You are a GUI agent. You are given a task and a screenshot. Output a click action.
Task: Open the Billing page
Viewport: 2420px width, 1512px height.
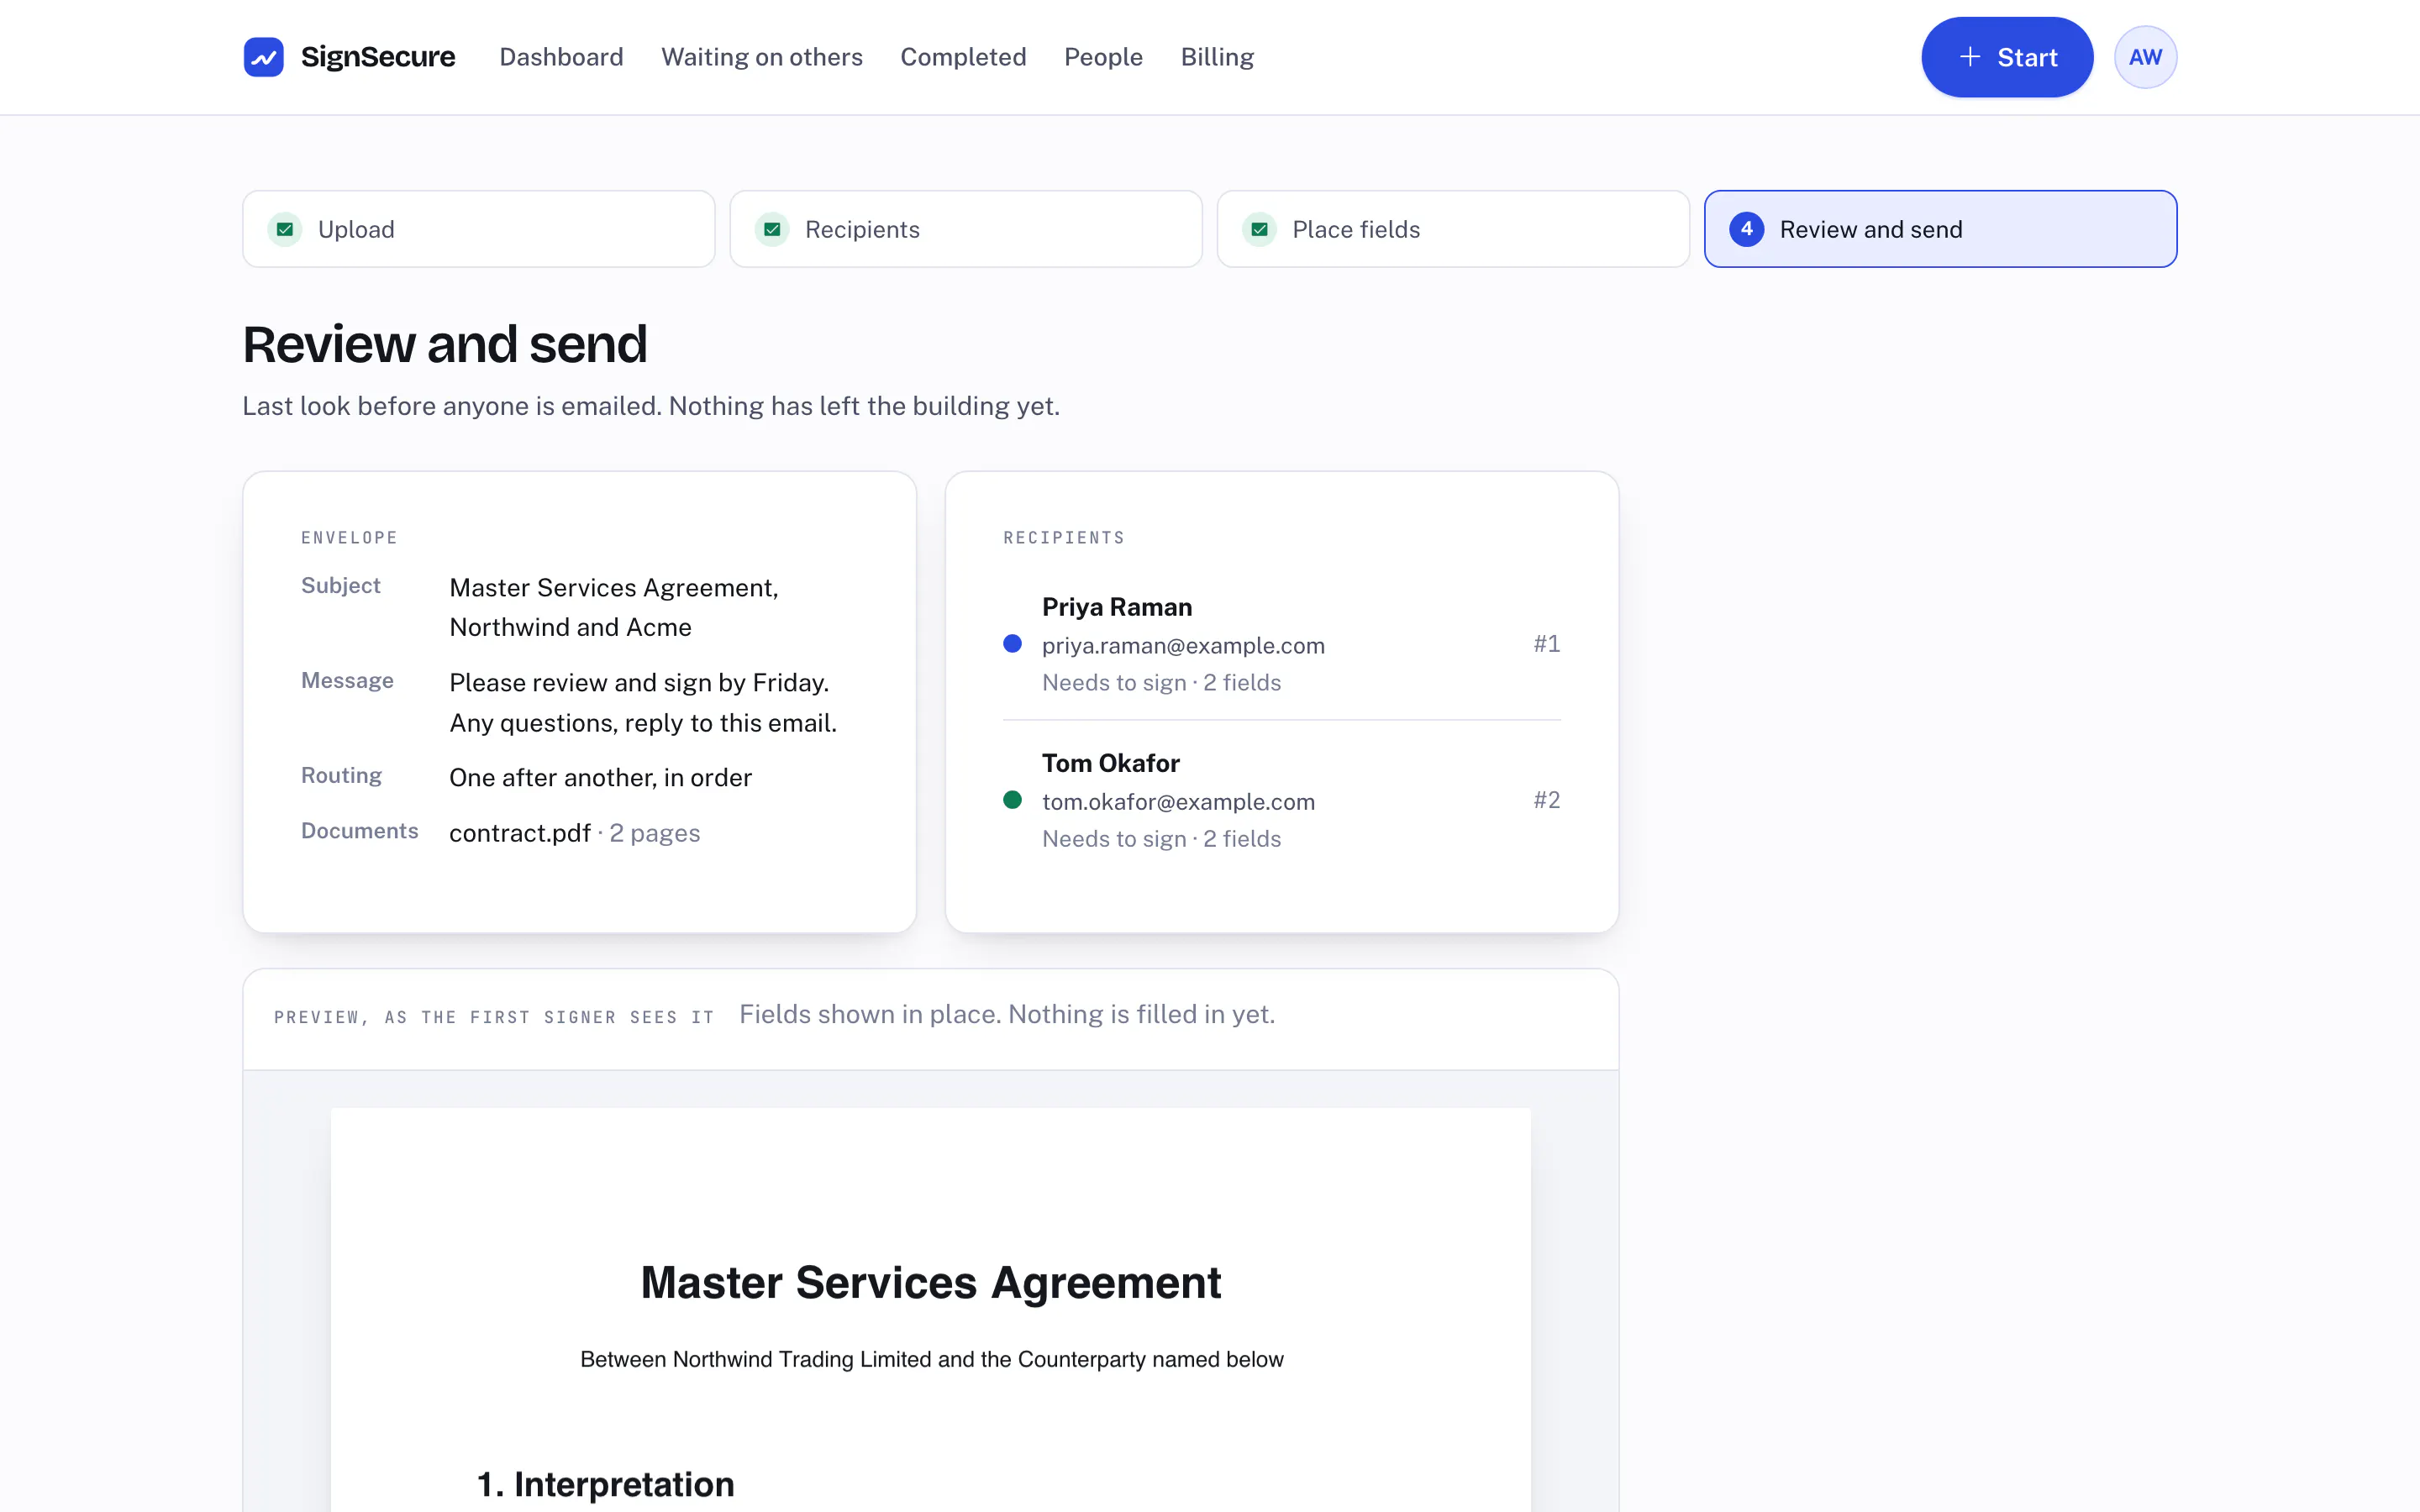[x=1217, y=57]
